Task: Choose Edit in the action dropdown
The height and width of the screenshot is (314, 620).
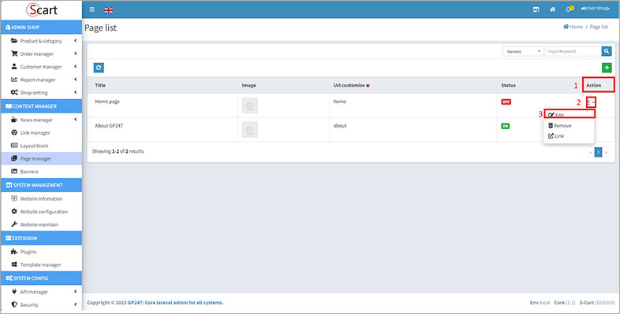Action: tap(569, 115)
